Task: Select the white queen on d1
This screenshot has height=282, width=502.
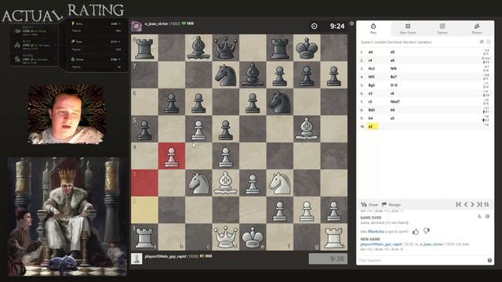Action: point(226,237)
